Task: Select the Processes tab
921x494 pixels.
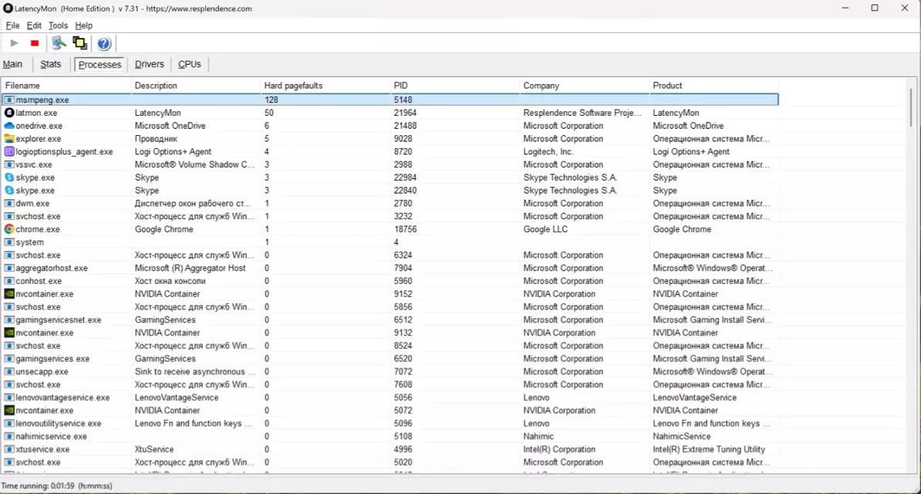Action: click(x=100, y=65)
